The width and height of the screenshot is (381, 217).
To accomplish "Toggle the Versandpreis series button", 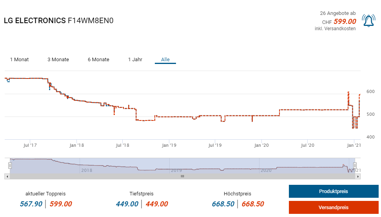I will (333, 207).
